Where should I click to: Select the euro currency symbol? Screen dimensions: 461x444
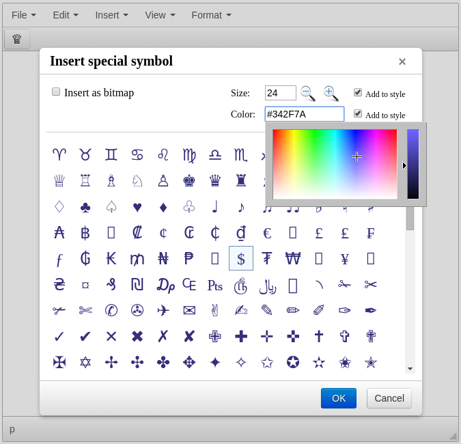(267, 233)
